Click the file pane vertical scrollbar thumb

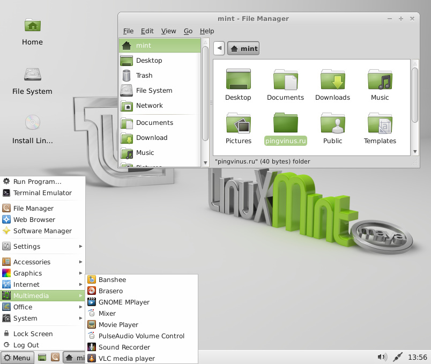pos(415,95)
